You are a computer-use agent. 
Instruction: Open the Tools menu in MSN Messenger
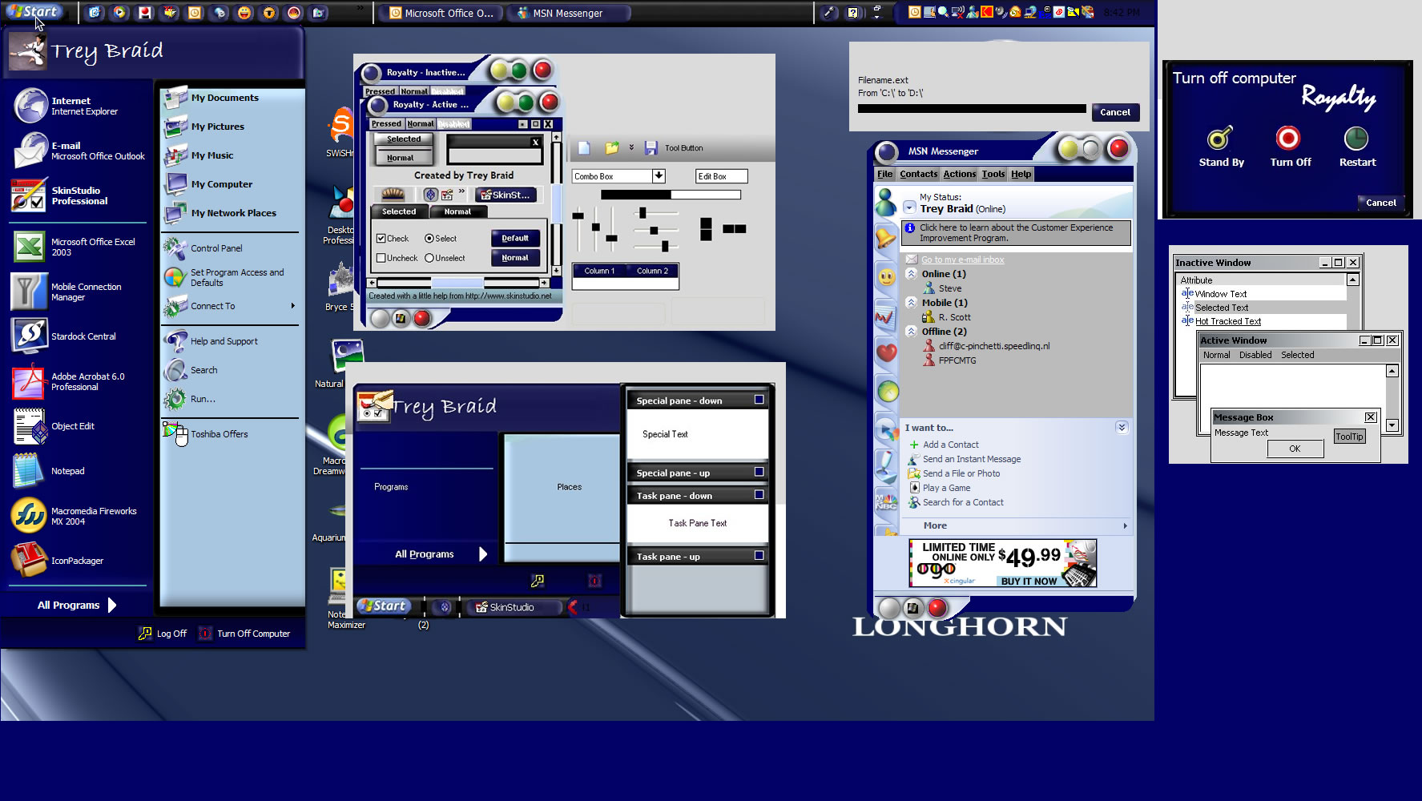click(x=993, y=174)
